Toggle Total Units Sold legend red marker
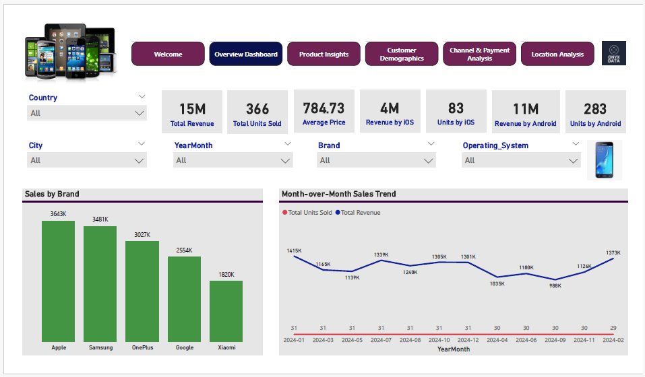645x377 pixels. [x=284, y=212]
